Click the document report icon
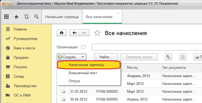202x103 pixels. (x=183, y=57)
